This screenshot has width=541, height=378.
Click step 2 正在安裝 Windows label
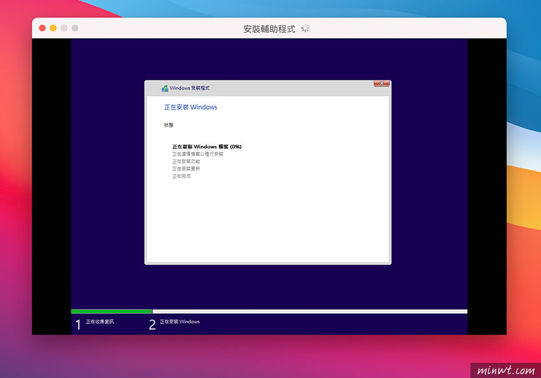[179, 321]
